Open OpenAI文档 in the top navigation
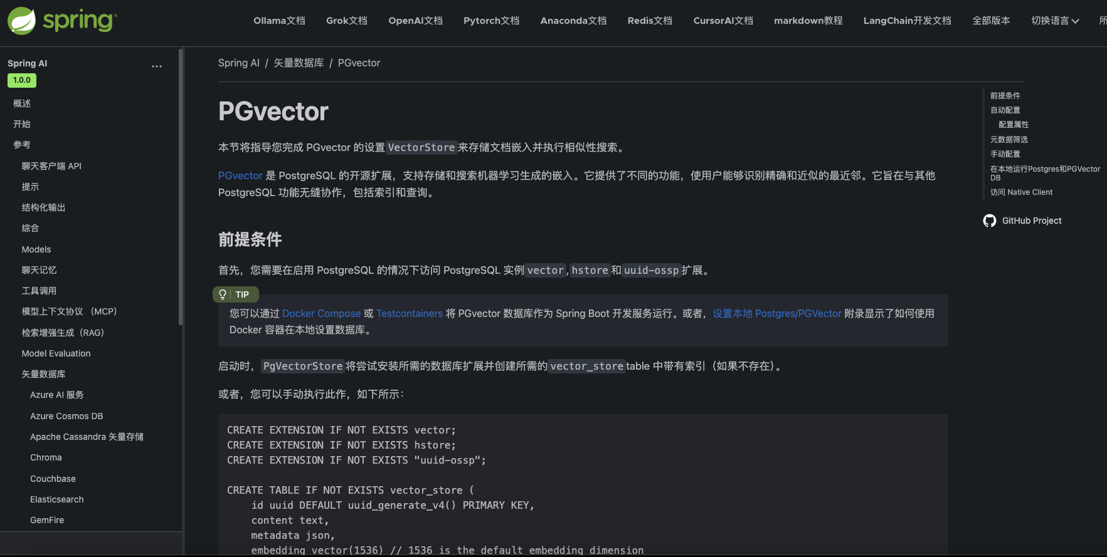1107x557 pixels. click(x=415, y=21)
